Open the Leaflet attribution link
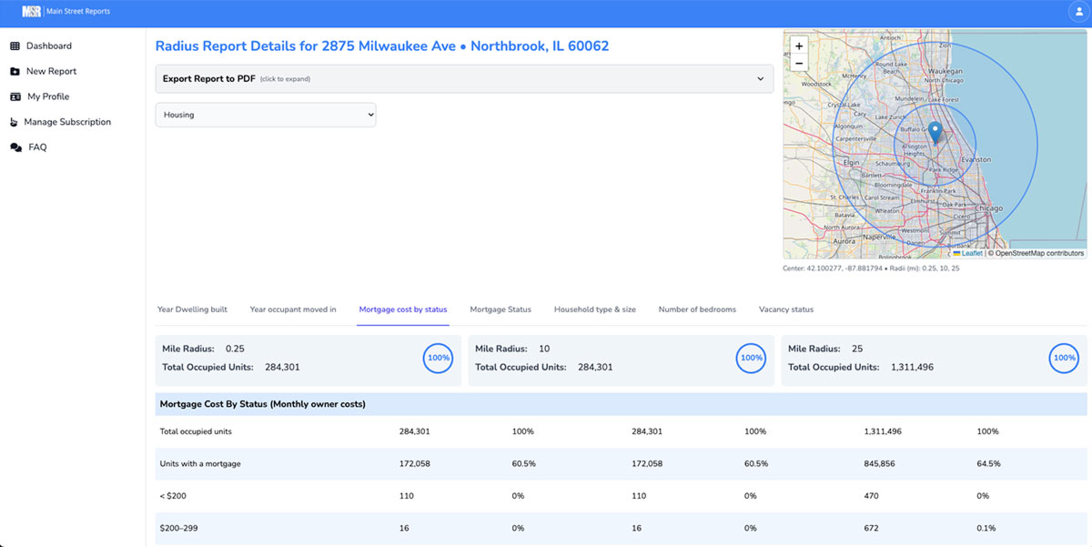 point(970,253)
